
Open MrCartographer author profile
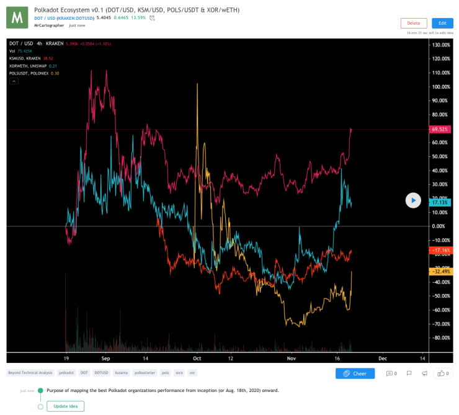49,25
